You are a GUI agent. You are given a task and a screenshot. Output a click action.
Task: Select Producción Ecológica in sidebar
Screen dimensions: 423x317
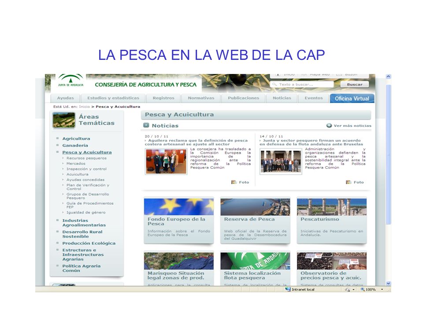[x=89, y=243]
